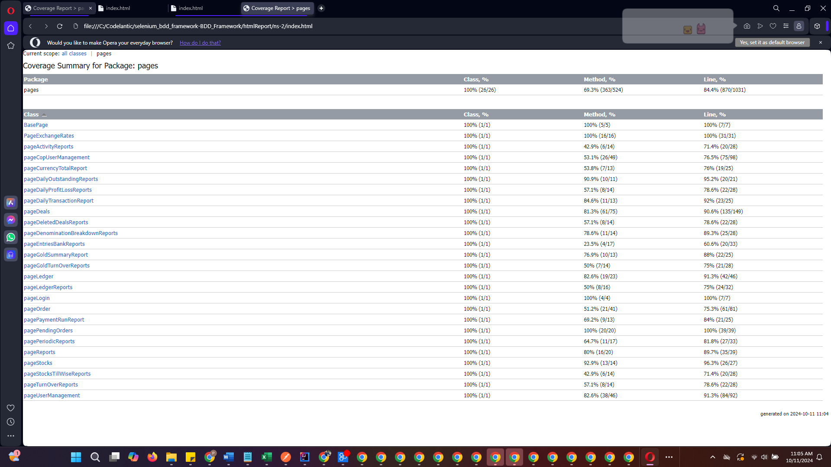Close the first Coverage Report tab
This screenshot has height=467, width=831.
(x=91, y=8)
